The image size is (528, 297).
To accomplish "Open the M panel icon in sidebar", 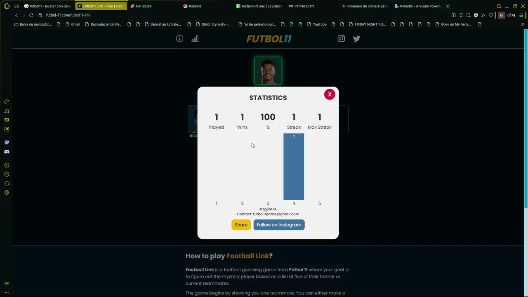I will click(x=7, y=129).
